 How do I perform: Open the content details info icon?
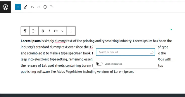[45, 7]
